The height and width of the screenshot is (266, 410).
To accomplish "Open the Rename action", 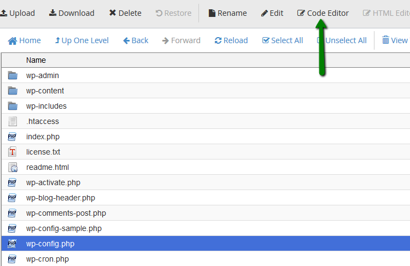I will 227,13.
